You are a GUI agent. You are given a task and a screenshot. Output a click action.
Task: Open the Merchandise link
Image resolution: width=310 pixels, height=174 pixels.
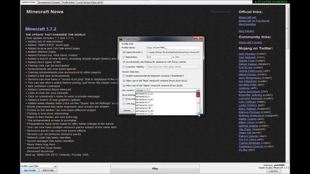247,24
